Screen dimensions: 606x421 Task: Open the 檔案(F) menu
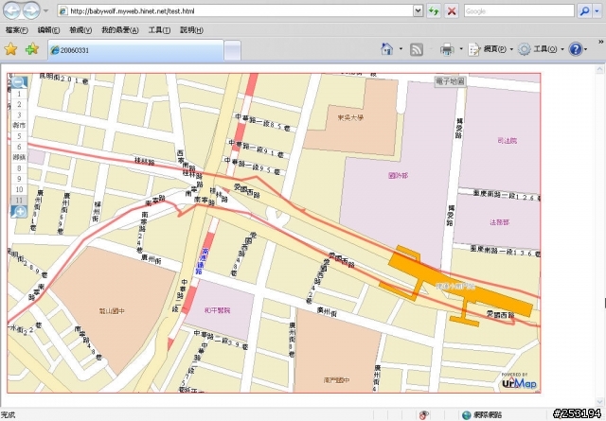(17, 29)
